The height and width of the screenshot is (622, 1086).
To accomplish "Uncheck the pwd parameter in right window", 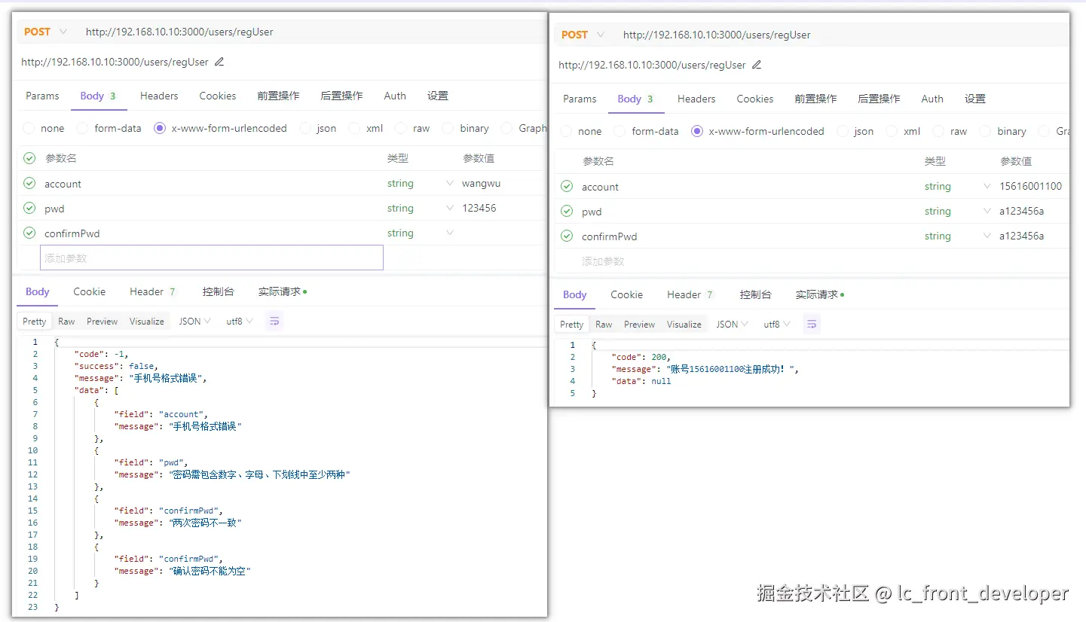I will click(x=567, y=211).
